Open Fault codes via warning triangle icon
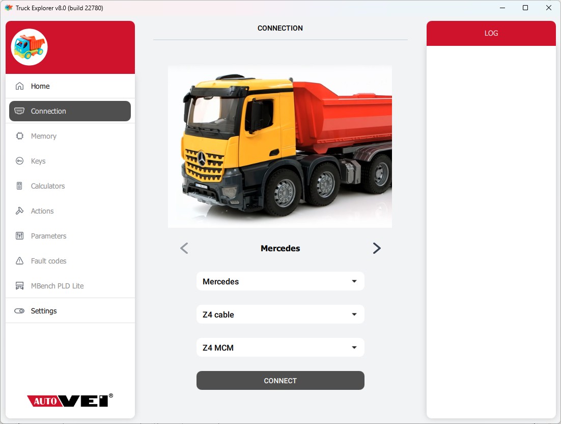Viewport: 561px width, 424px height. (18, 260)
